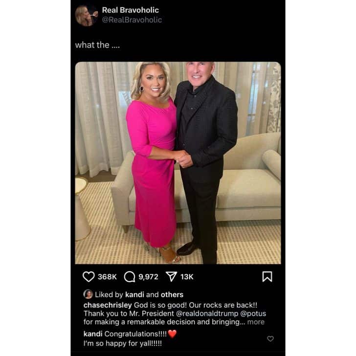
Task: Open comments via the speech bubble icon
Action: [x=130, y=277]
